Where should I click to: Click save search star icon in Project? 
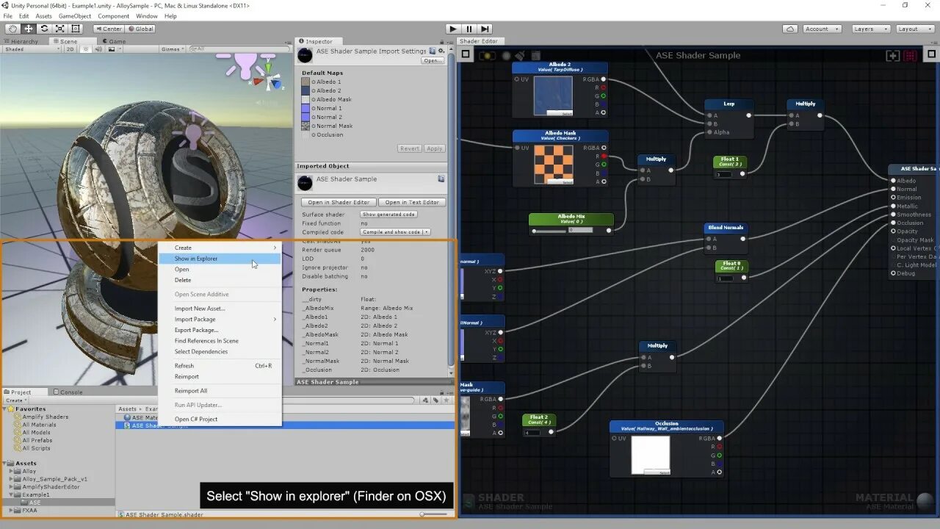click(446, 400)
